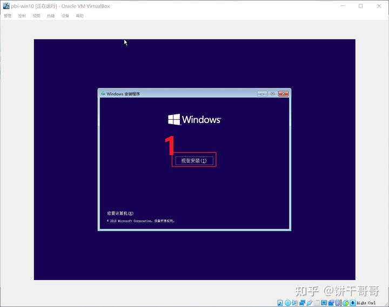This screenshot has height=307, width=389.
Task: Click the Right Ctrl host key label
Action: (x=366, y=303)
